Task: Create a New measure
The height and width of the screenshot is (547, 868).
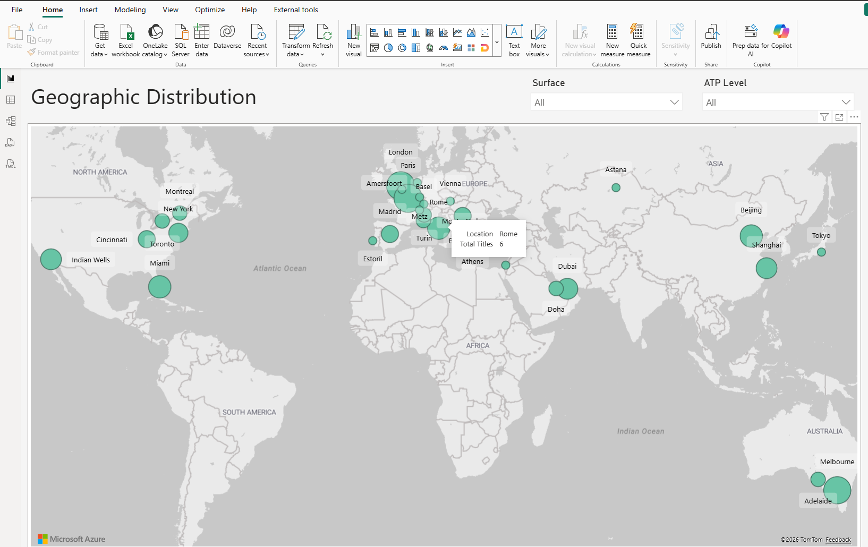Action: click(612, 40)
